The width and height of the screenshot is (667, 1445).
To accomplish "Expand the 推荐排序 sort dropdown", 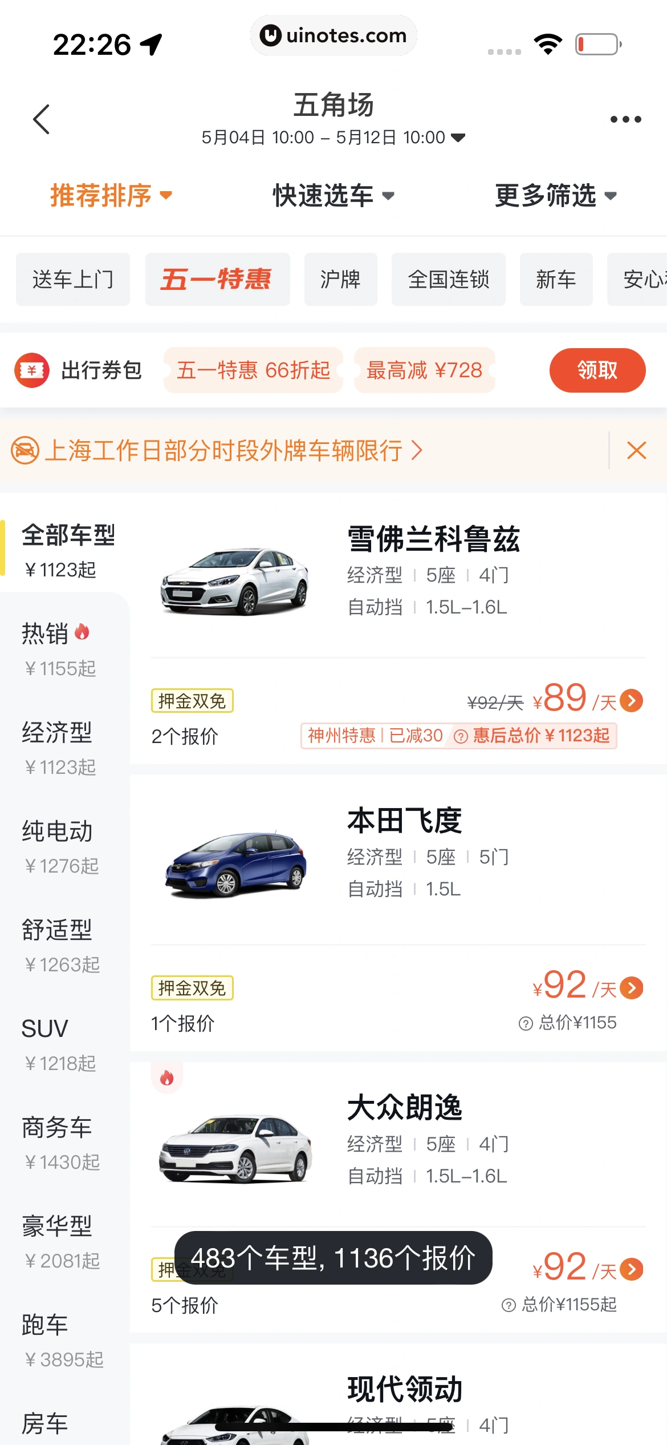I will click(x=111, y=196).
